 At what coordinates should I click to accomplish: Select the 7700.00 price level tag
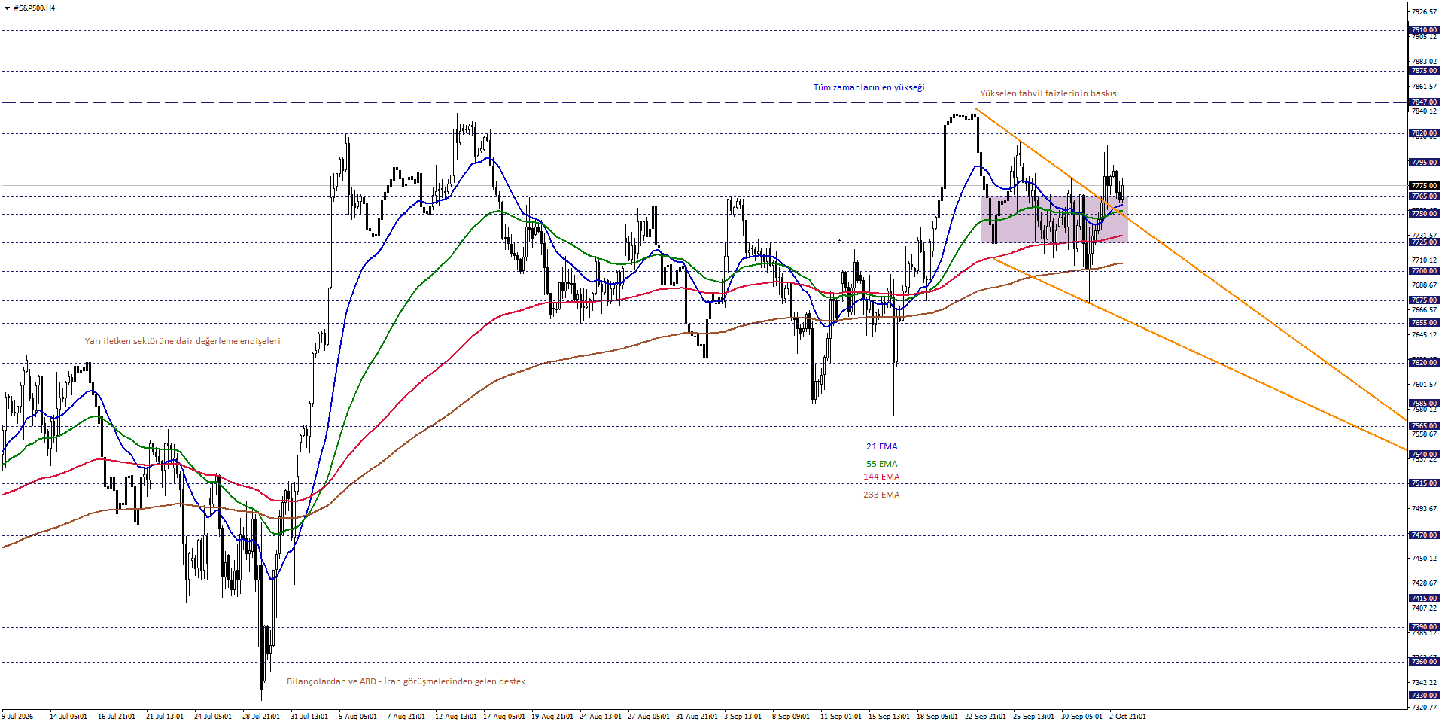(1424, 271)
